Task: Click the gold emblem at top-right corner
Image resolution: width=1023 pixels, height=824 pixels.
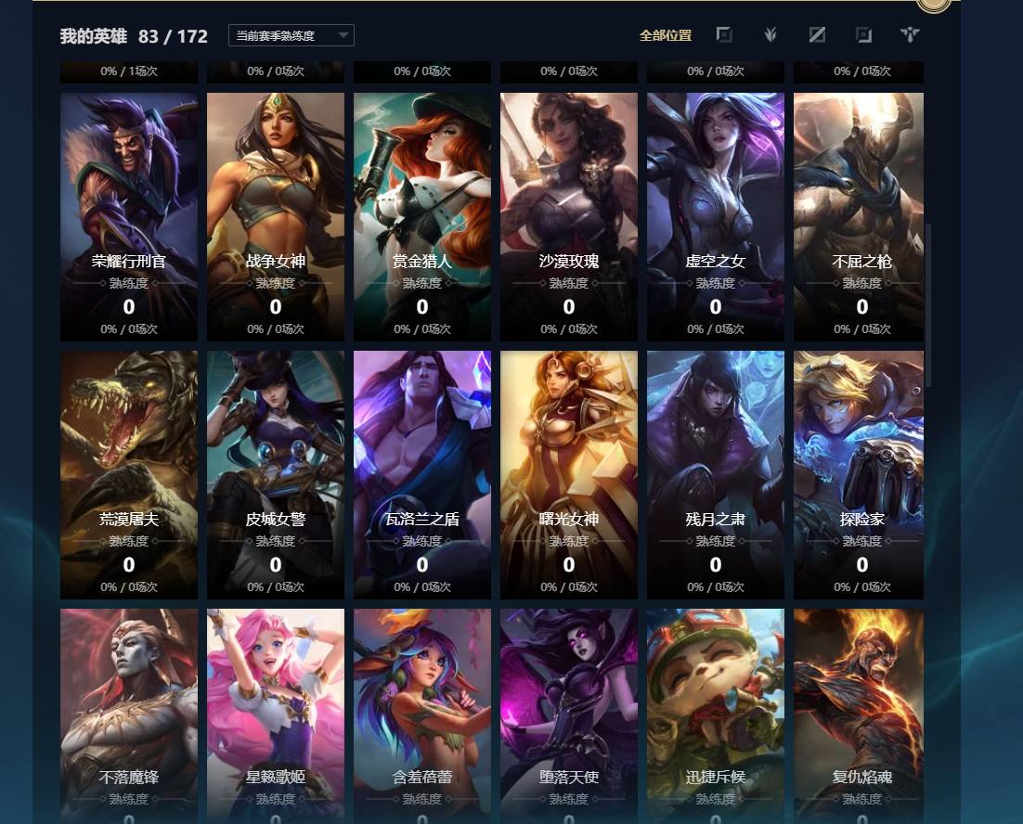Action: [x=934, y=6]
